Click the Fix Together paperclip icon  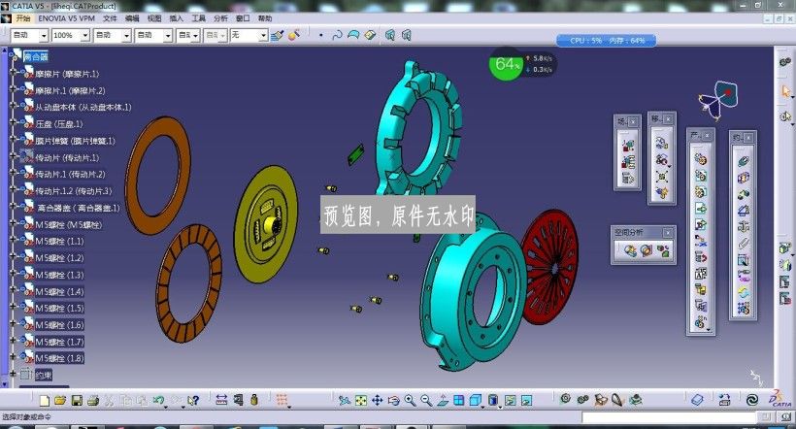coord(744,244)
